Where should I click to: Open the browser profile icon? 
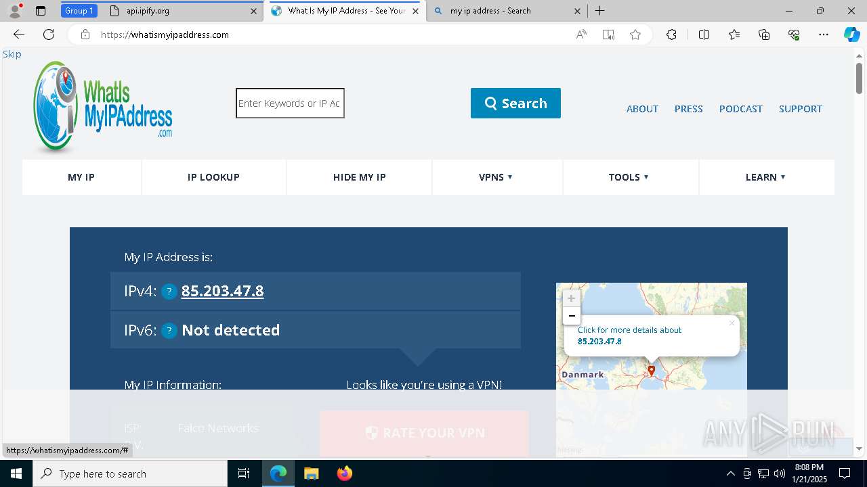(15, 11)
